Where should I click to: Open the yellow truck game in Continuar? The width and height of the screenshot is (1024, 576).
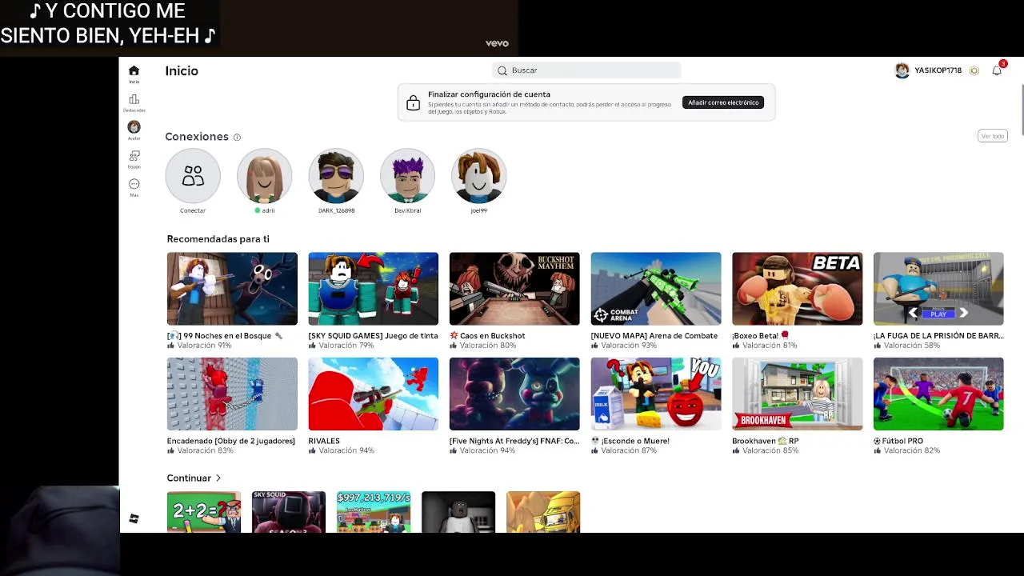point(543,512)
